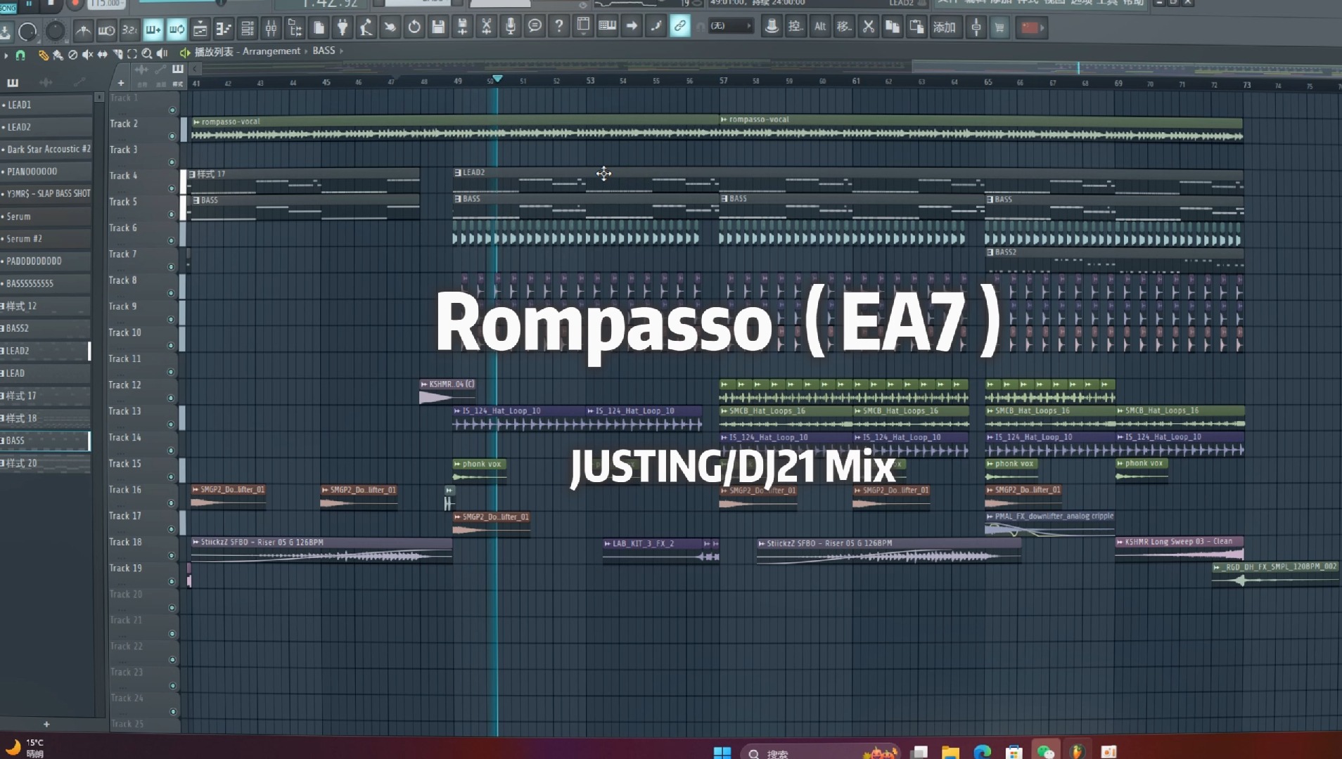
Task: Toggle typing keyboard to piano icon
Action: 607,26
